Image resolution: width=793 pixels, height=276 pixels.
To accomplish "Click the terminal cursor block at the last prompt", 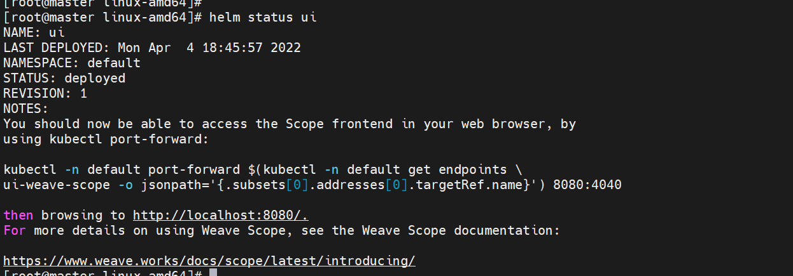I will tap(213, 273).
